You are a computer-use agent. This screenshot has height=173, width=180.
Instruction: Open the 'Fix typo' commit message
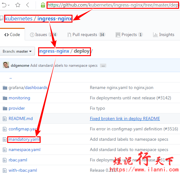tap(97, 108)
